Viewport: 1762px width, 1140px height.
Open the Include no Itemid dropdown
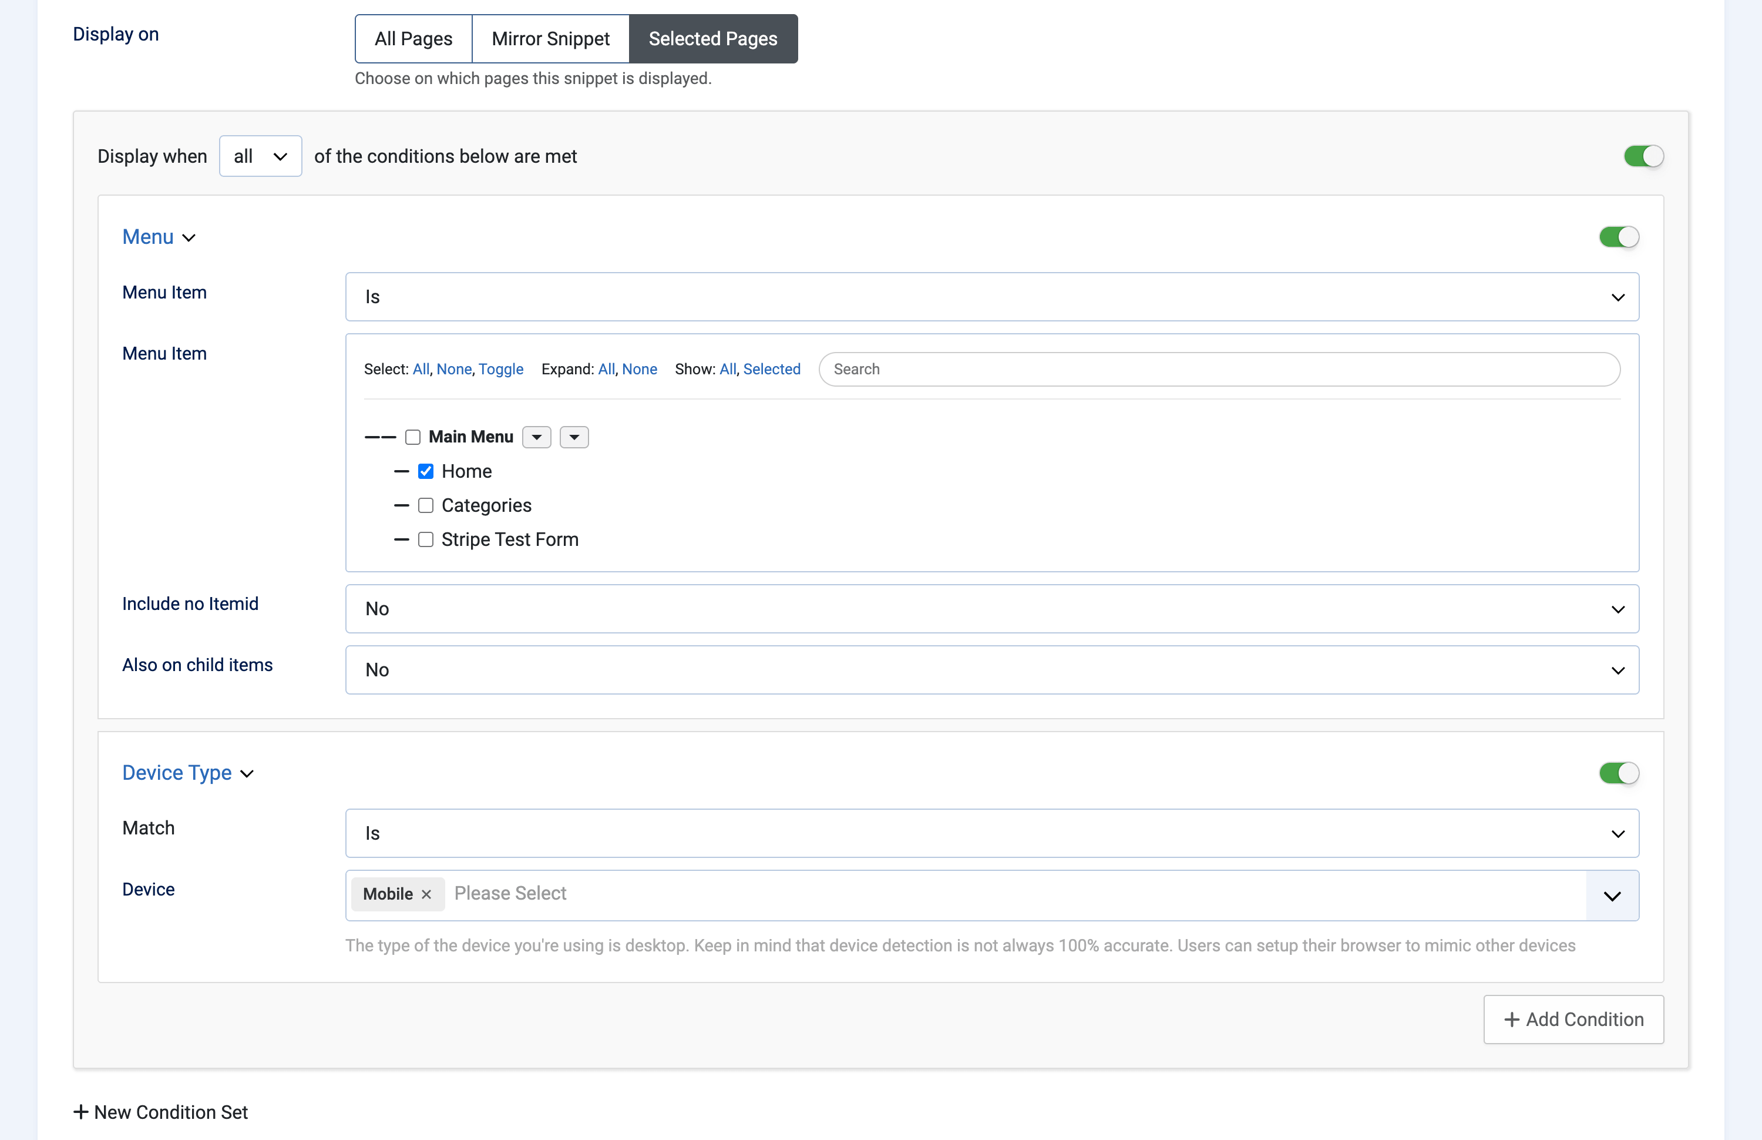992,609
